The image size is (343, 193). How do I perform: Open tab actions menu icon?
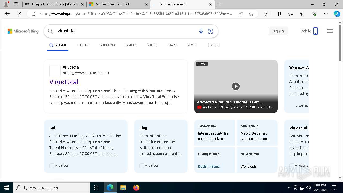pos(16,4)
